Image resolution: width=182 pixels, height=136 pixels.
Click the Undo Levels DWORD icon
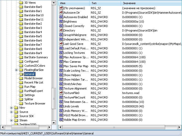(x=61, y=106)
